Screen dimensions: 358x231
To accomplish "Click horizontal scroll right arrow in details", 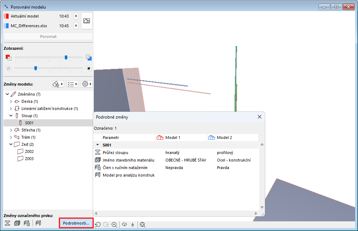I will tap(256, 213).
